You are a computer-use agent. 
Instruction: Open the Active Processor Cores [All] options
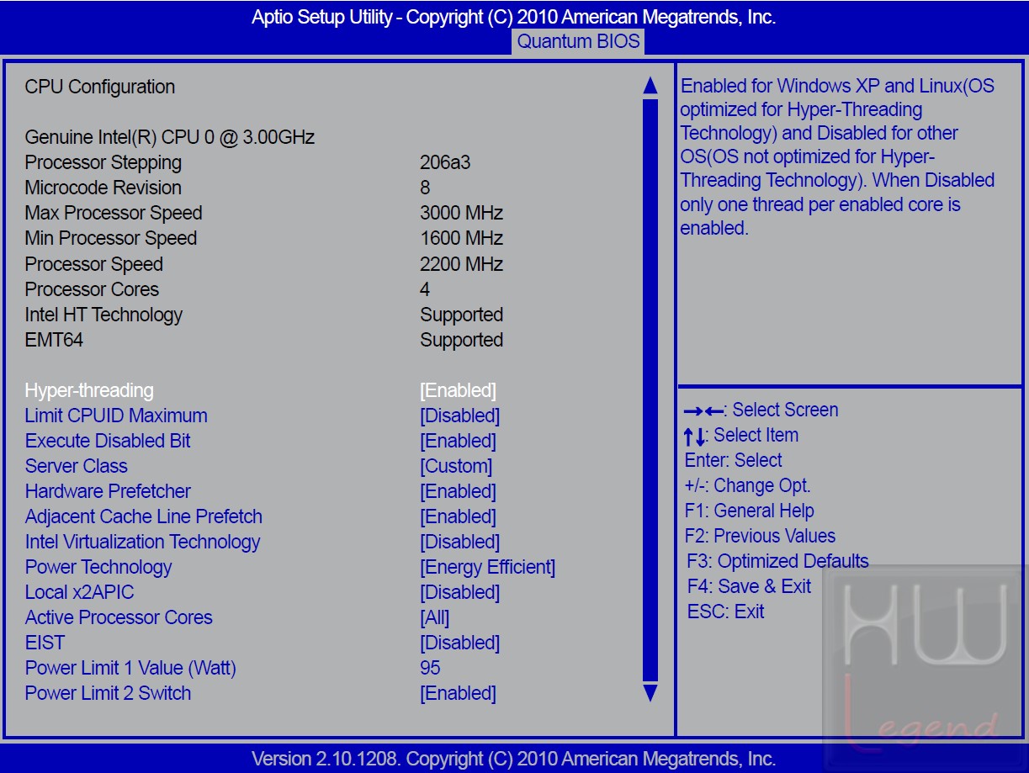point(435,617)
